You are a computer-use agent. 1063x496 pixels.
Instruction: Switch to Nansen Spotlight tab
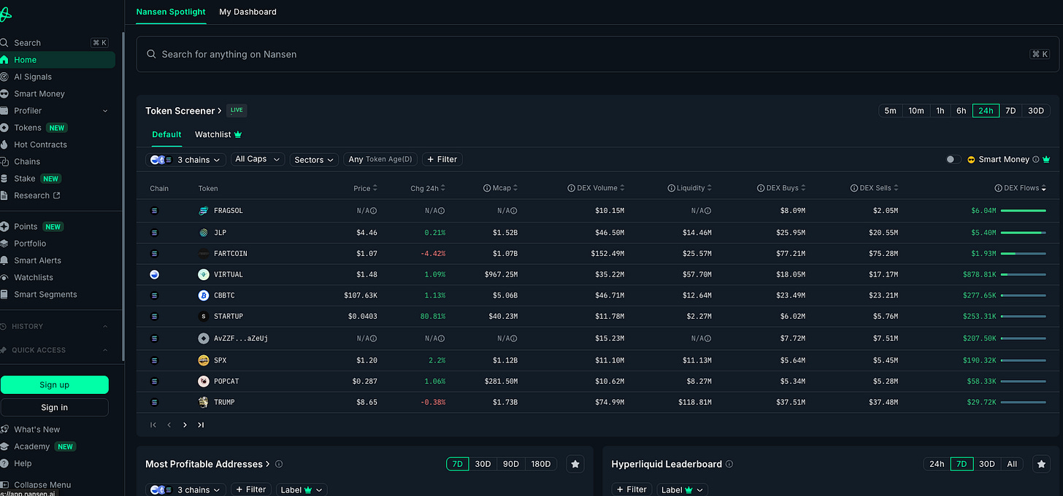pos(171,12)
